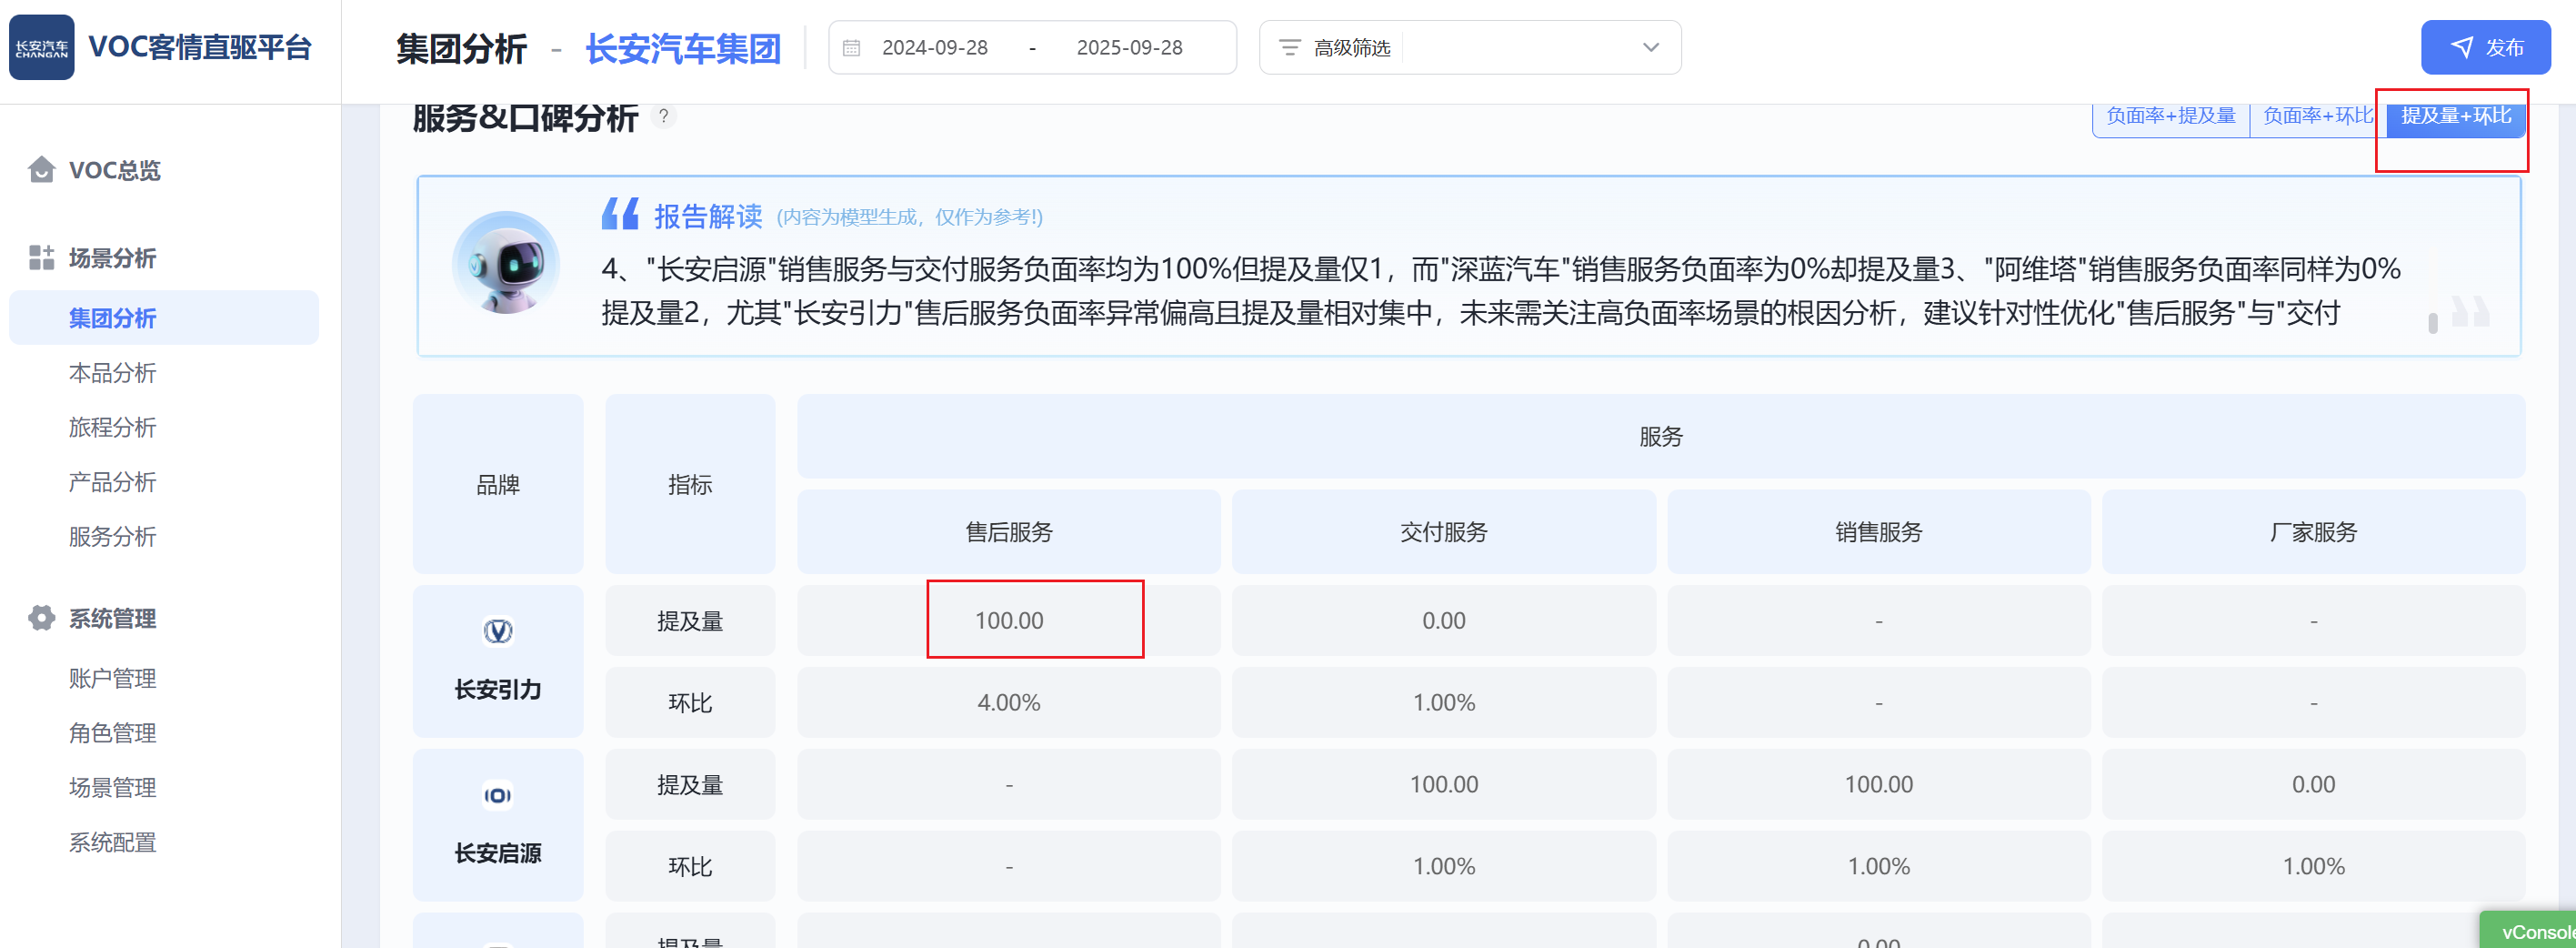
Task: Switch to 负面率+环比 view
Action: 2317,116
